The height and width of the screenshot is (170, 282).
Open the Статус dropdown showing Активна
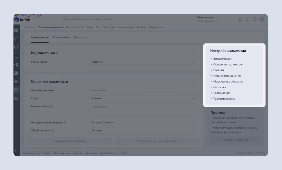coord(142,98)
